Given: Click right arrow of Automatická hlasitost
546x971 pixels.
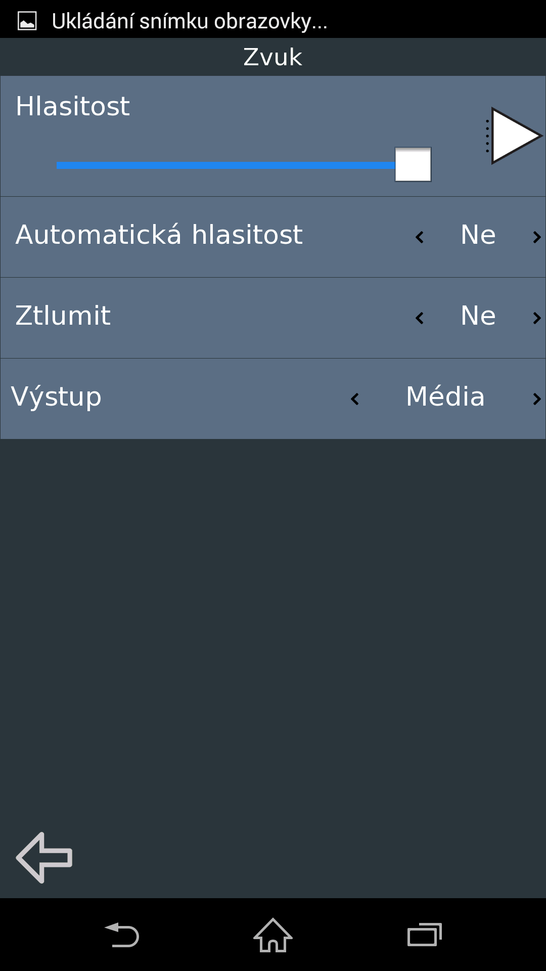Looking at the screenshot, I should 536,237.
